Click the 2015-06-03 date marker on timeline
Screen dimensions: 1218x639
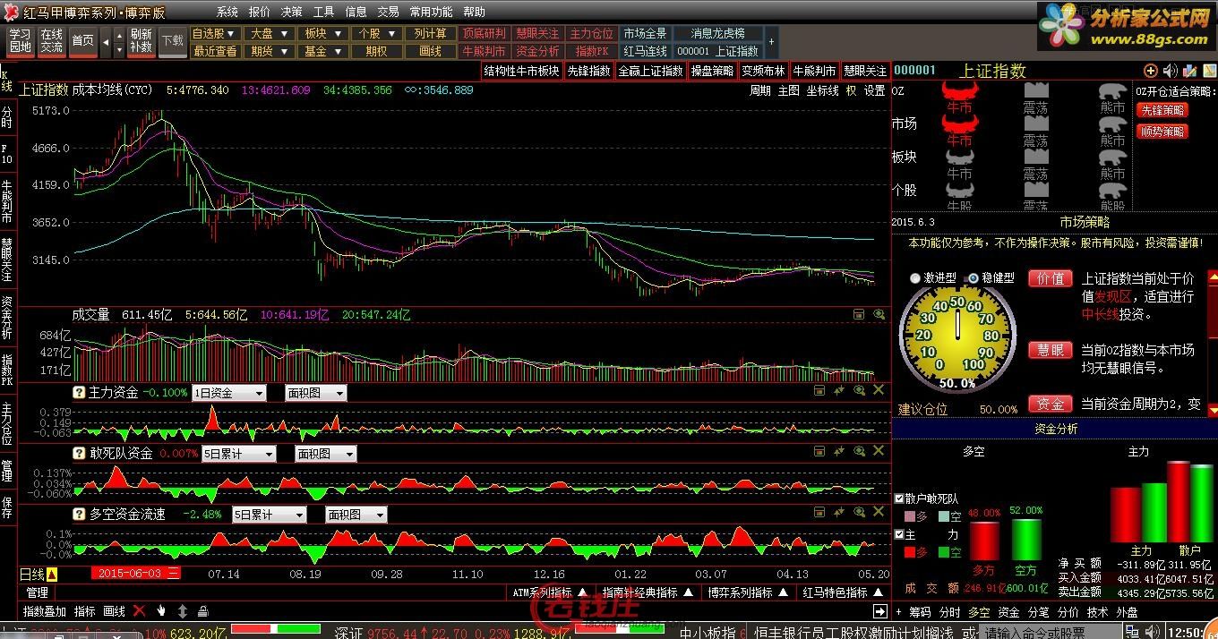[136, 574]
